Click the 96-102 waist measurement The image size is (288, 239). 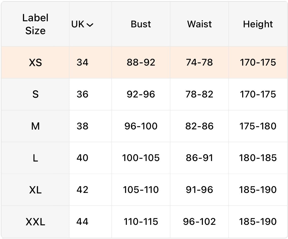(199, 222)
